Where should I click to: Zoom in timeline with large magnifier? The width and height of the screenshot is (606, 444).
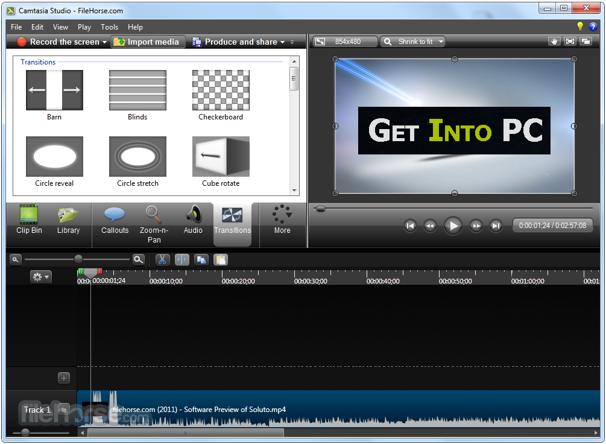[138, 259]
